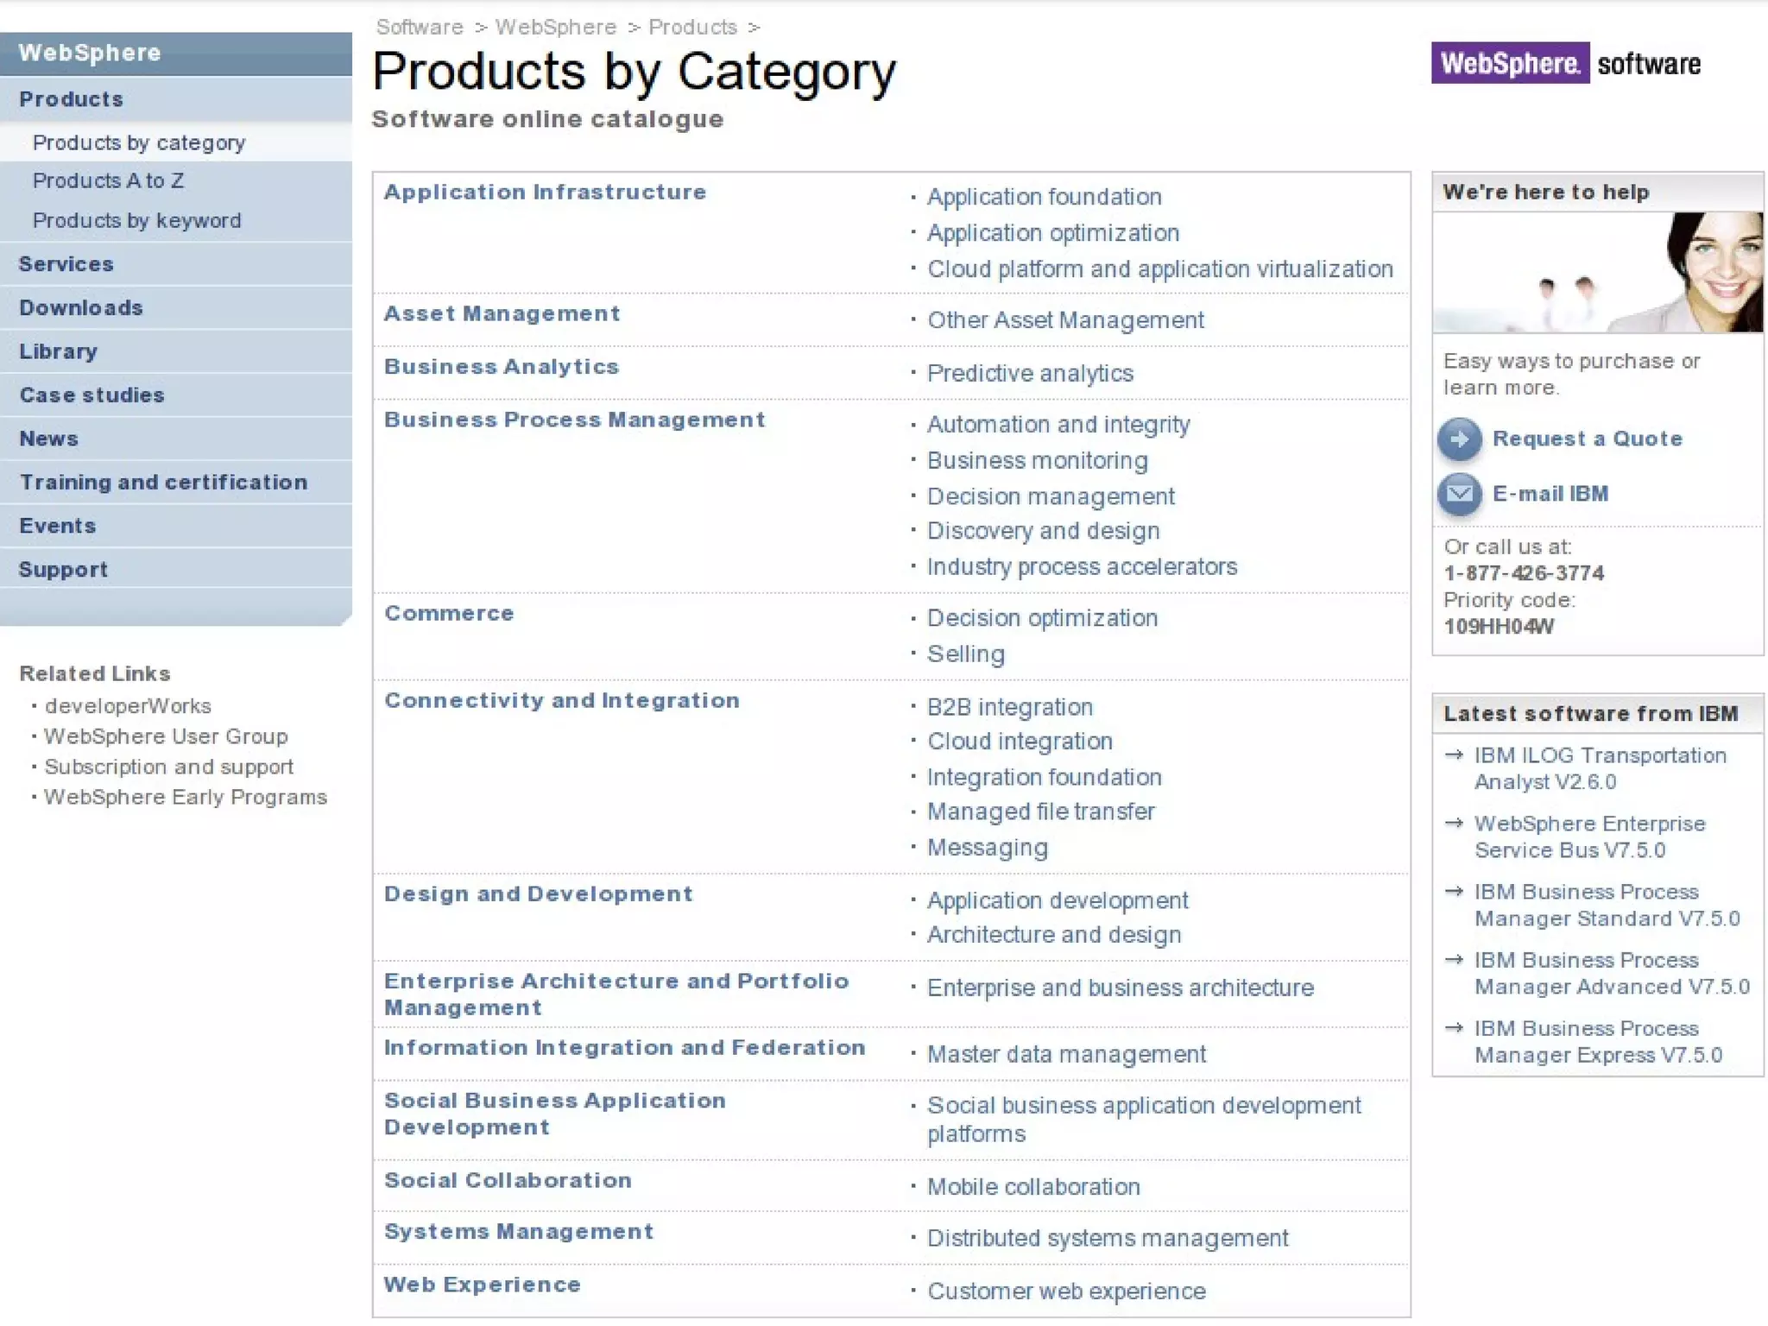The height and width of the screenshot is (1326, 1768).
Task: Open Products by keyword sidebar item
Action: [x=136, y=220]
